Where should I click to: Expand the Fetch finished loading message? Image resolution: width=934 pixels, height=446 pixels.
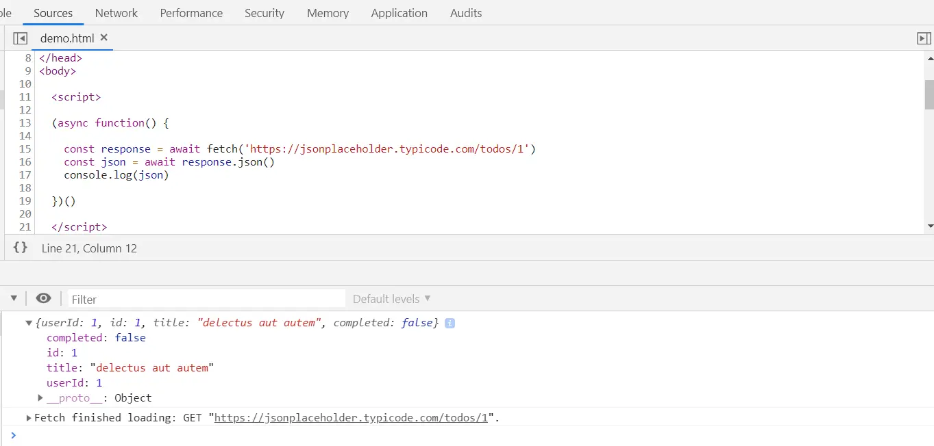click(x=29, y=418)
